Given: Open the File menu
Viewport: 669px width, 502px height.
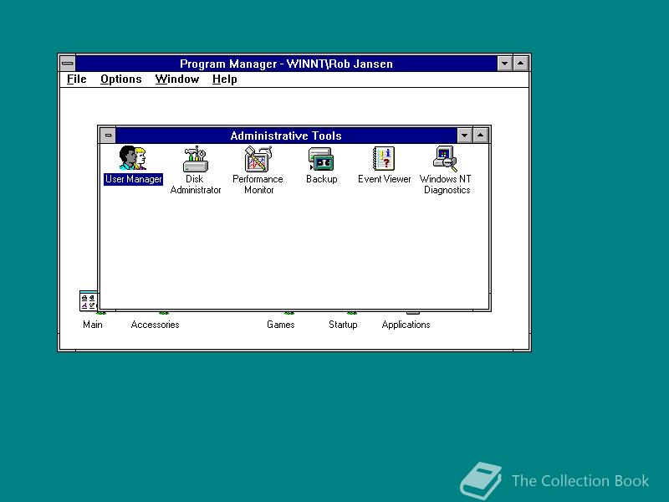Looking at the screenshot, I should coord(75,79).
